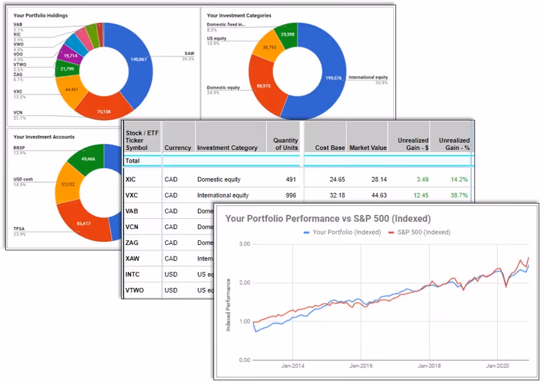Click the orange 44,451 slice in Portfolio Holdings
544x385 pixels.
tap(70, 91)
